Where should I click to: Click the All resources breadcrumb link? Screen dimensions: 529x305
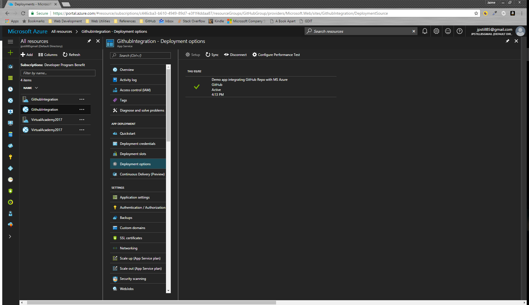(x=62, y=32)
